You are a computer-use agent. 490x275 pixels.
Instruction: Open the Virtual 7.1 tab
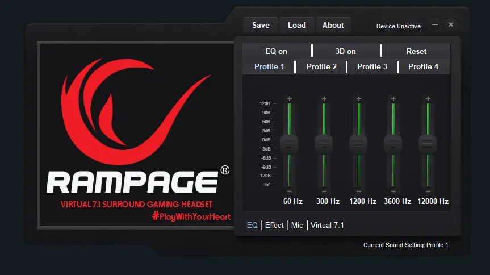(327, 225)
